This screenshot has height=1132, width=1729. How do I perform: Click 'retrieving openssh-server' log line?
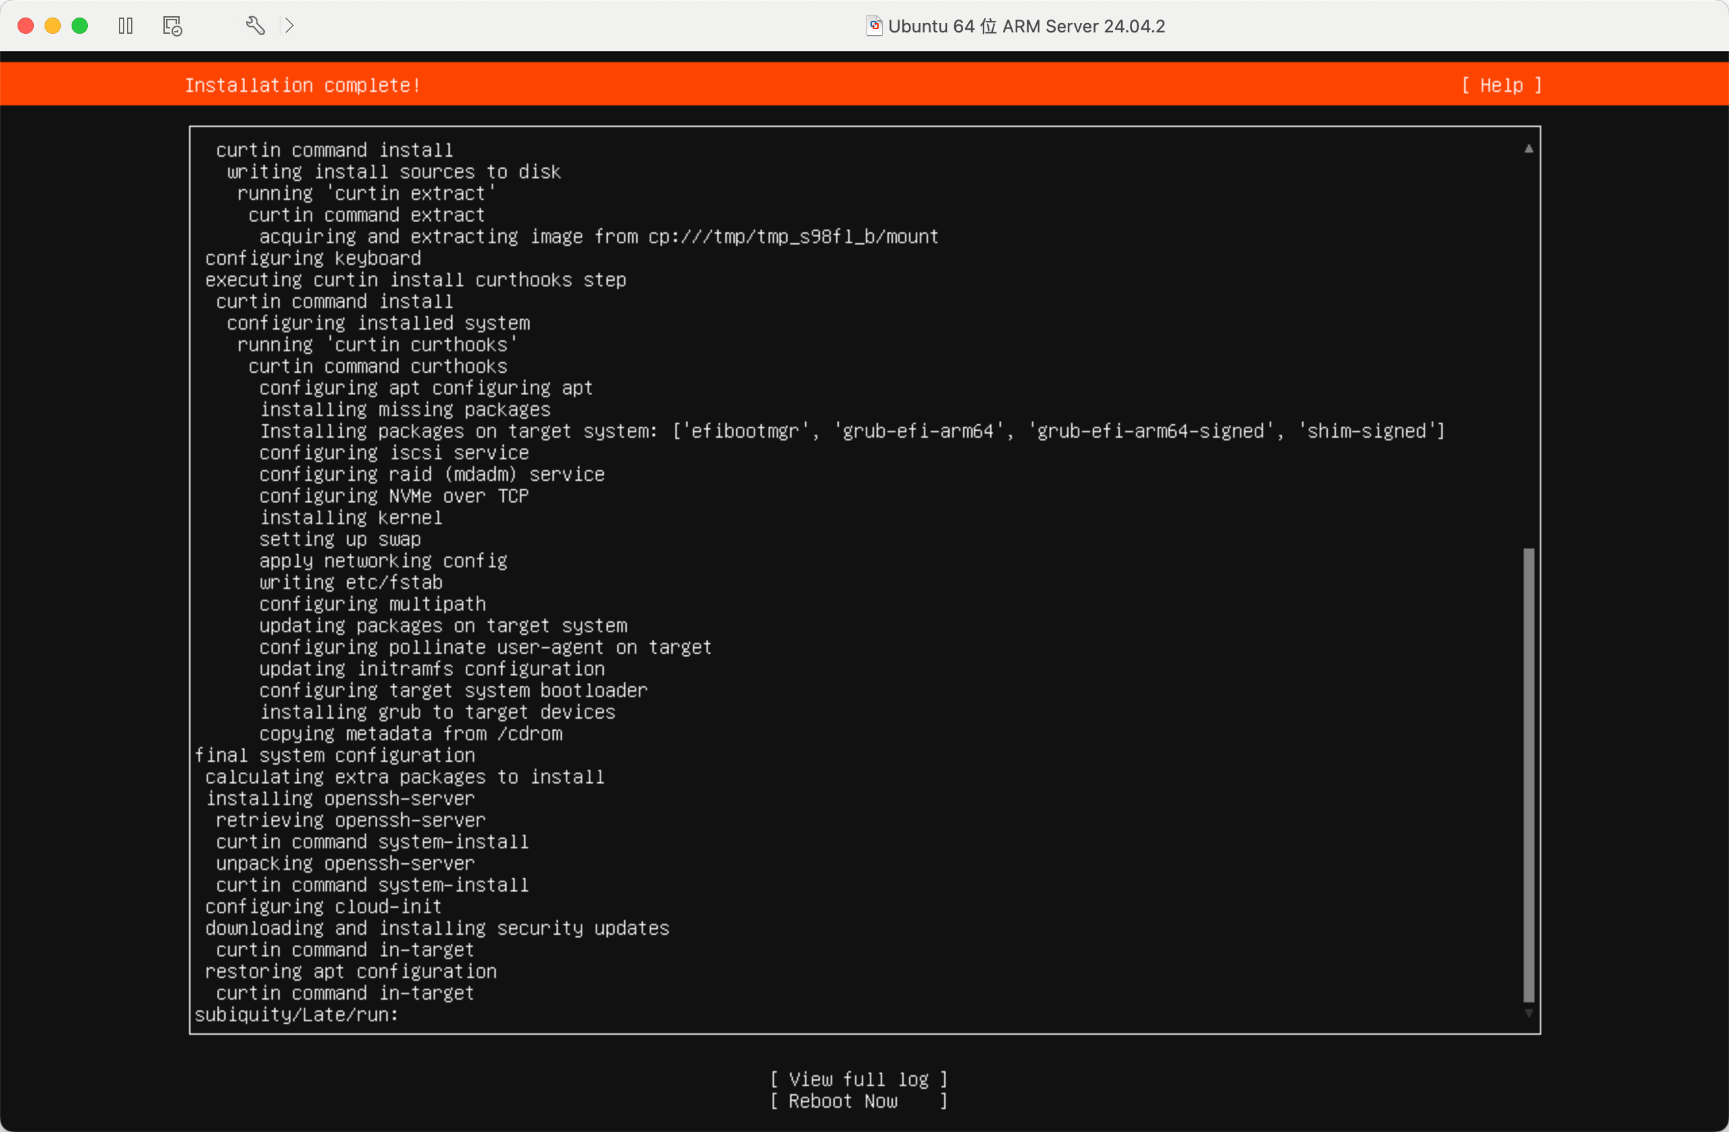pos(351,821)
